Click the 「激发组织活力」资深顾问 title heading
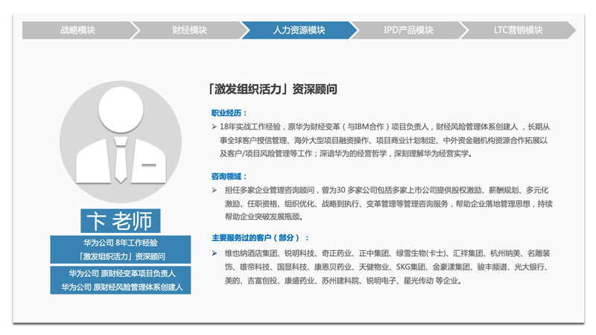Screen dimensions: 596x335 273,89
